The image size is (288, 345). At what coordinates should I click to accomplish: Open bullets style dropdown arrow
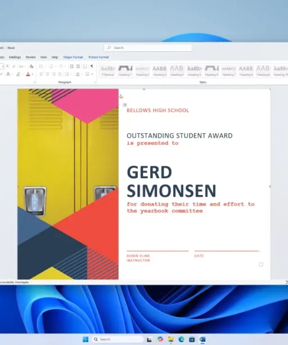(46, 66)
